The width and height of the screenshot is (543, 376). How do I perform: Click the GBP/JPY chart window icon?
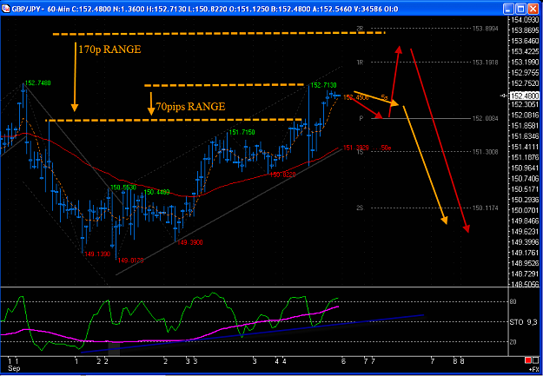click(6, 9)
